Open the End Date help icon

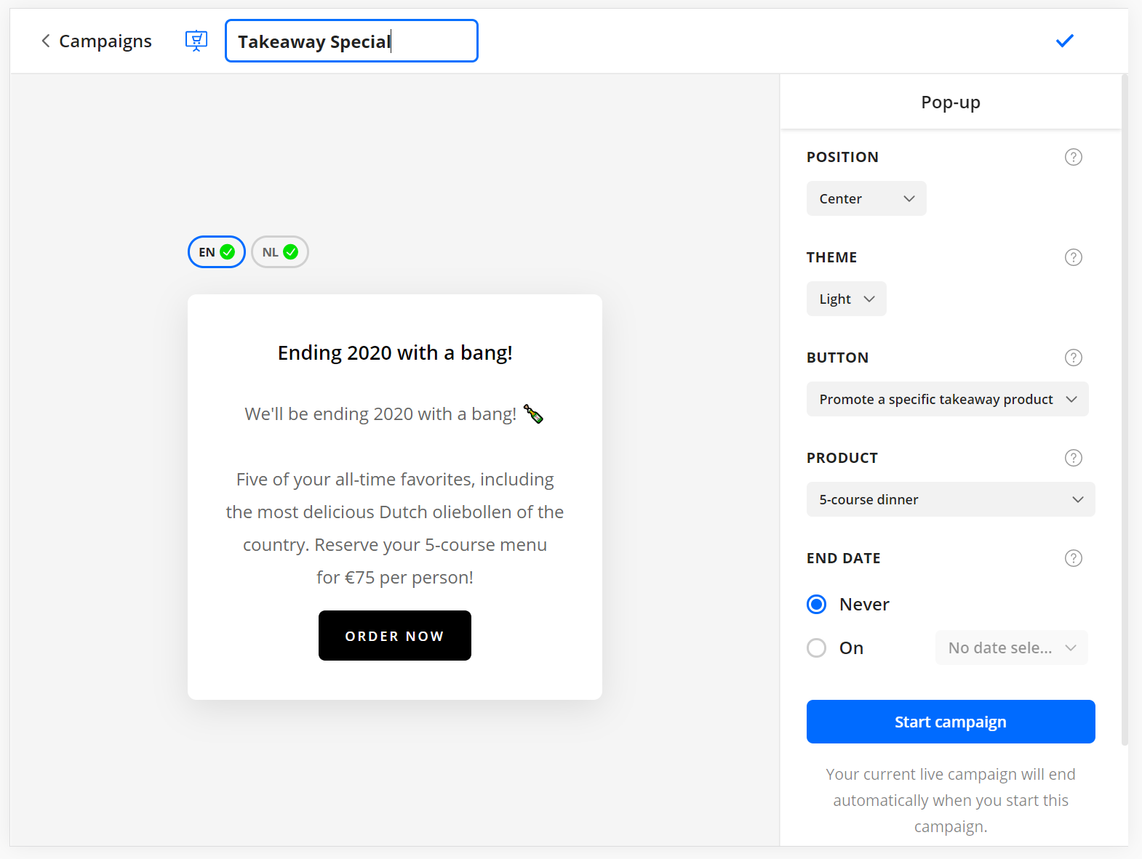pos(1073,558)
